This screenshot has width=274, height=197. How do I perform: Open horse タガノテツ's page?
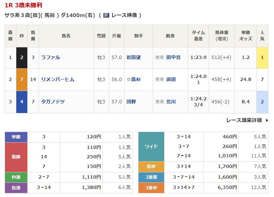[53, 102]
